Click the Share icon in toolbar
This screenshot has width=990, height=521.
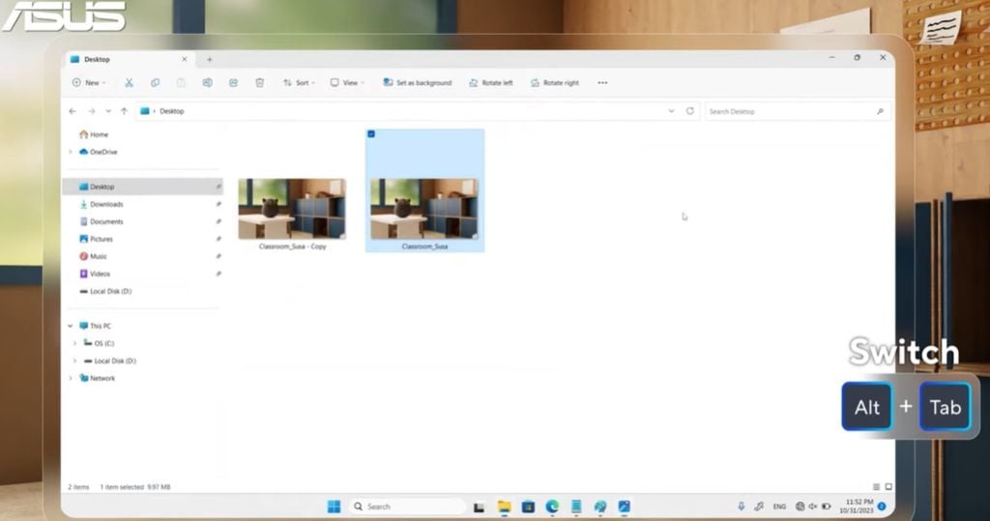(233, 83)
